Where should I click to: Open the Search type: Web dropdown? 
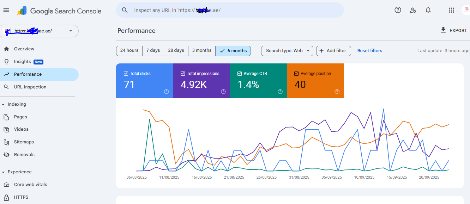[x=287, y=51]
